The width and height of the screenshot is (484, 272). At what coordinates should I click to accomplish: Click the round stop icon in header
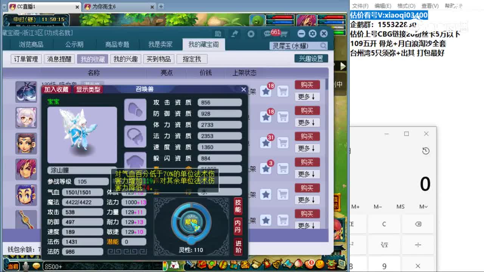[251, 34]
